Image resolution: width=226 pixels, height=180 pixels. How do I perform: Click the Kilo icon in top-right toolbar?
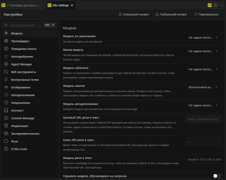[x=209, y=5]
